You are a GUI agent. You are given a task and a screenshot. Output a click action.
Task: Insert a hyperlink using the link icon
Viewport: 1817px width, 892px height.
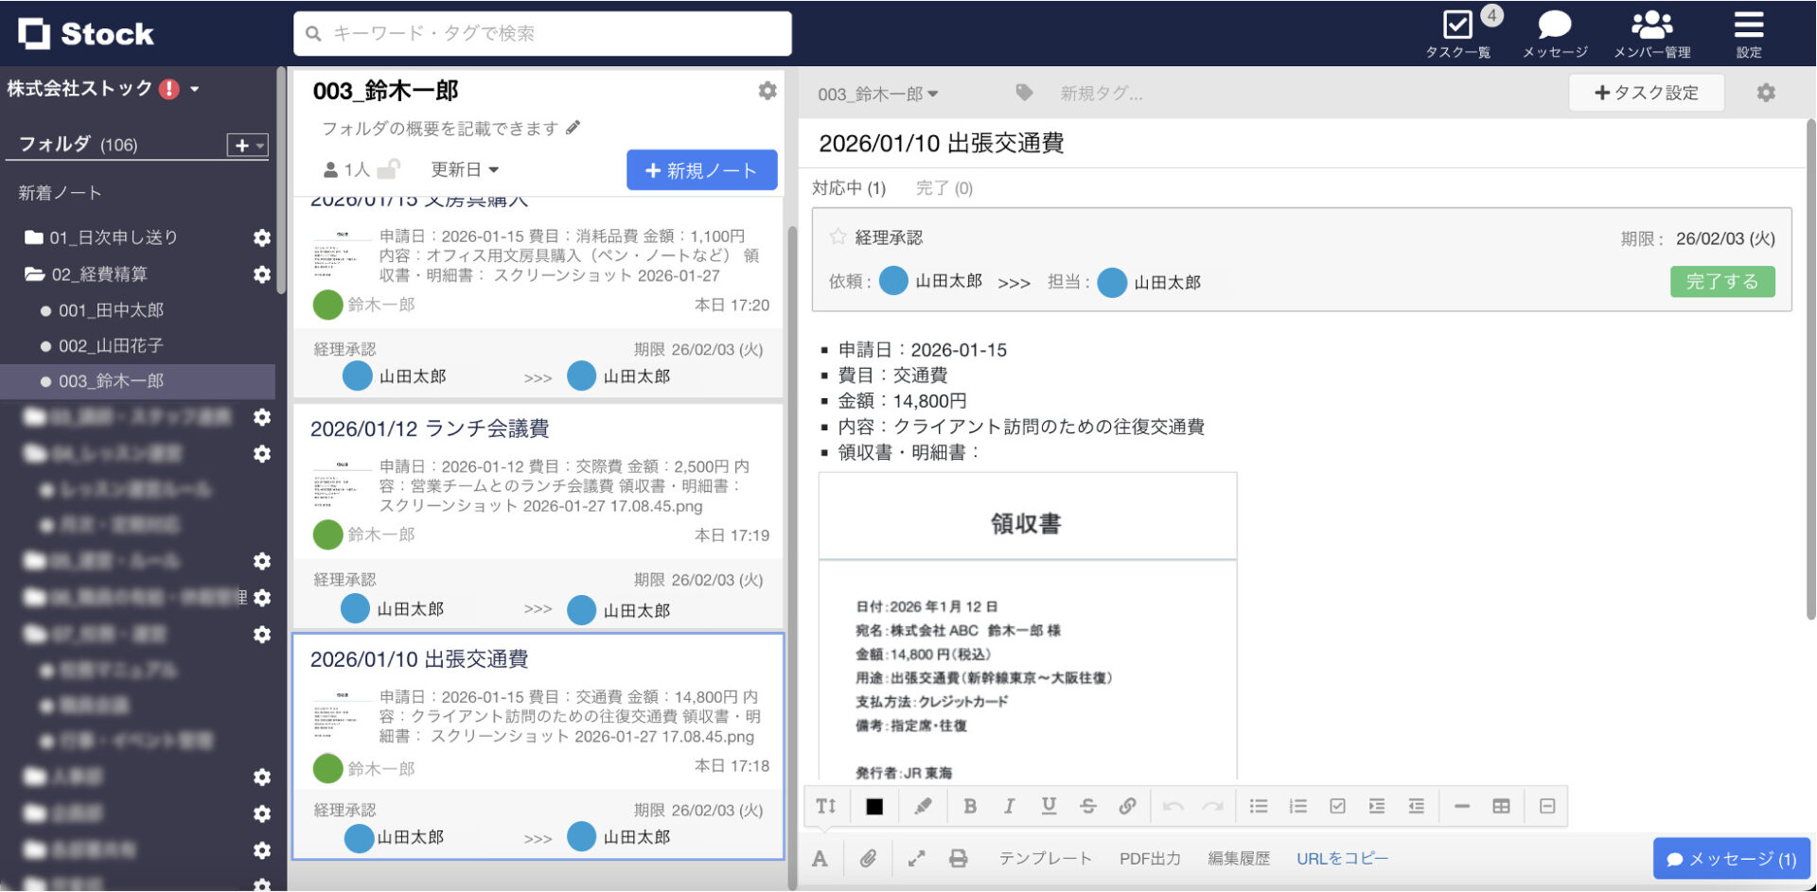1127,806
